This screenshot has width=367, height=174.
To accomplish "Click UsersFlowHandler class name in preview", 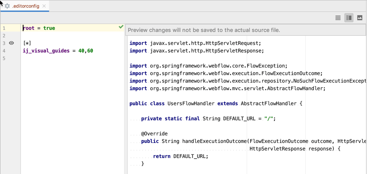I will tap(191, 104).
